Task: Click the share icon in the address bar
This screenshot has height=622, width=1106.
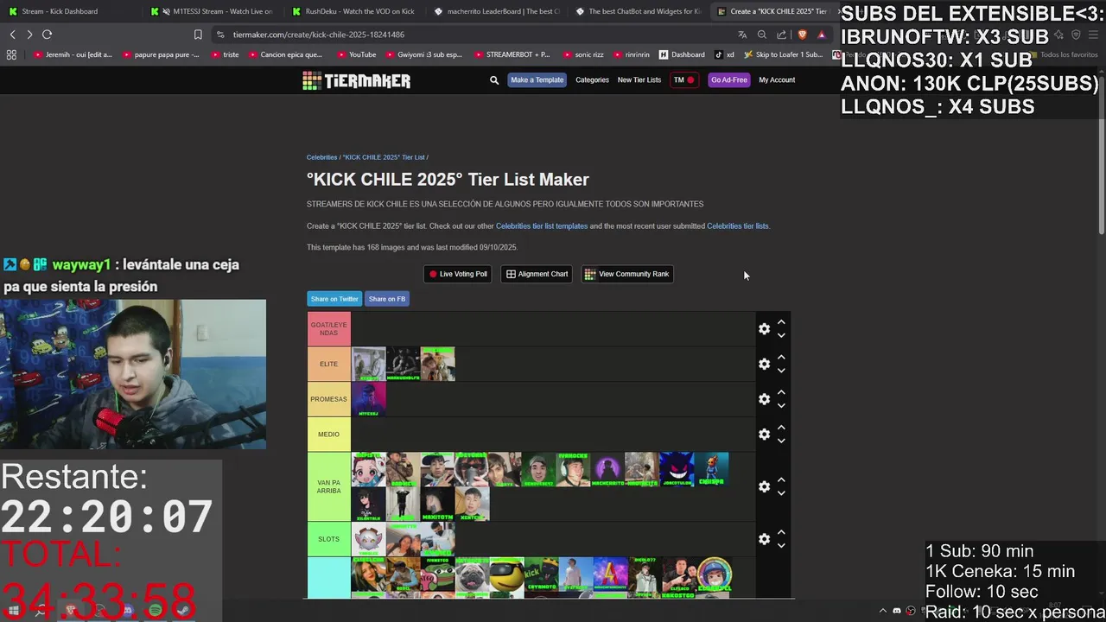Action: click(x=782, y=35)
